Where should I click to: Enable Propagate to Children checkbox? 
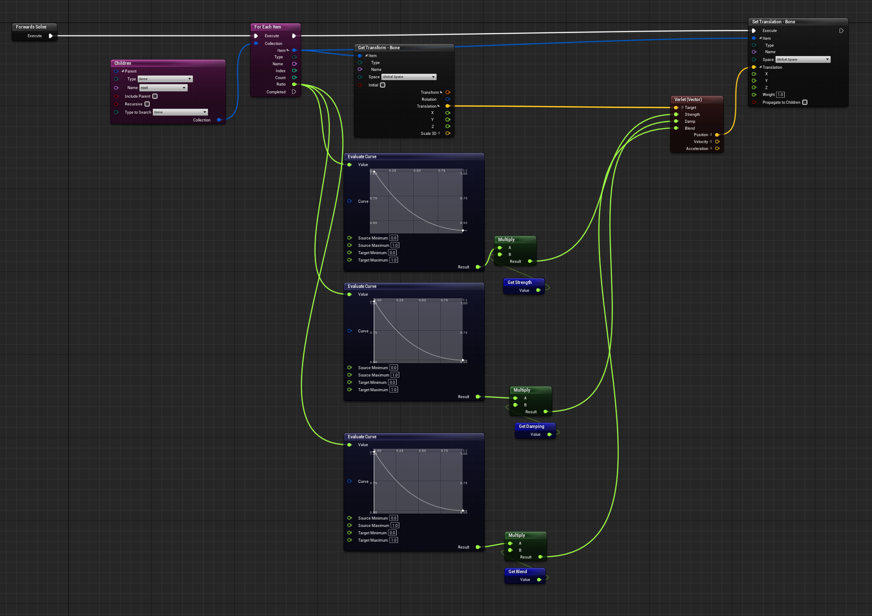805,102
